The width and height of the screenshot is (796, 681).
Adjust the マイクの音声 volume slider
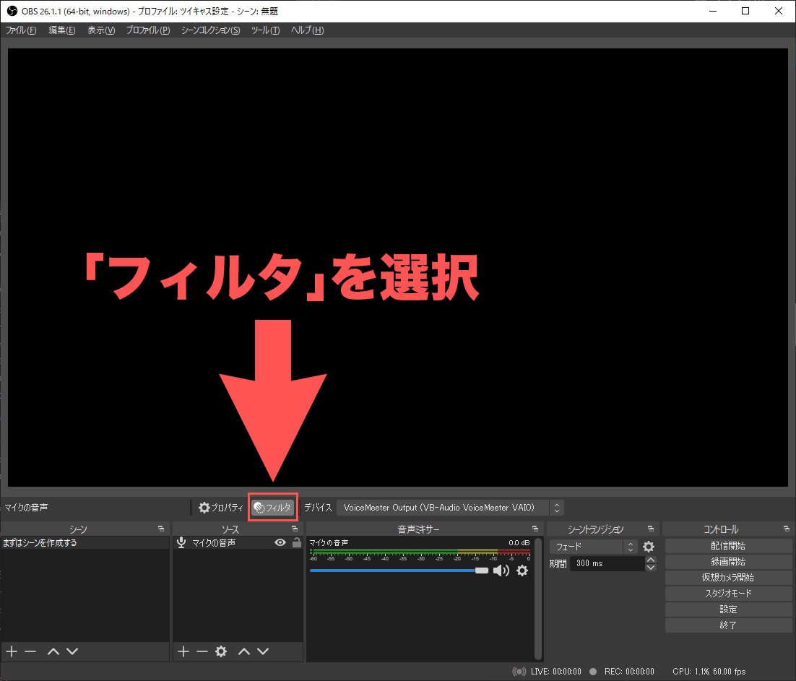(x=399, y=571)
